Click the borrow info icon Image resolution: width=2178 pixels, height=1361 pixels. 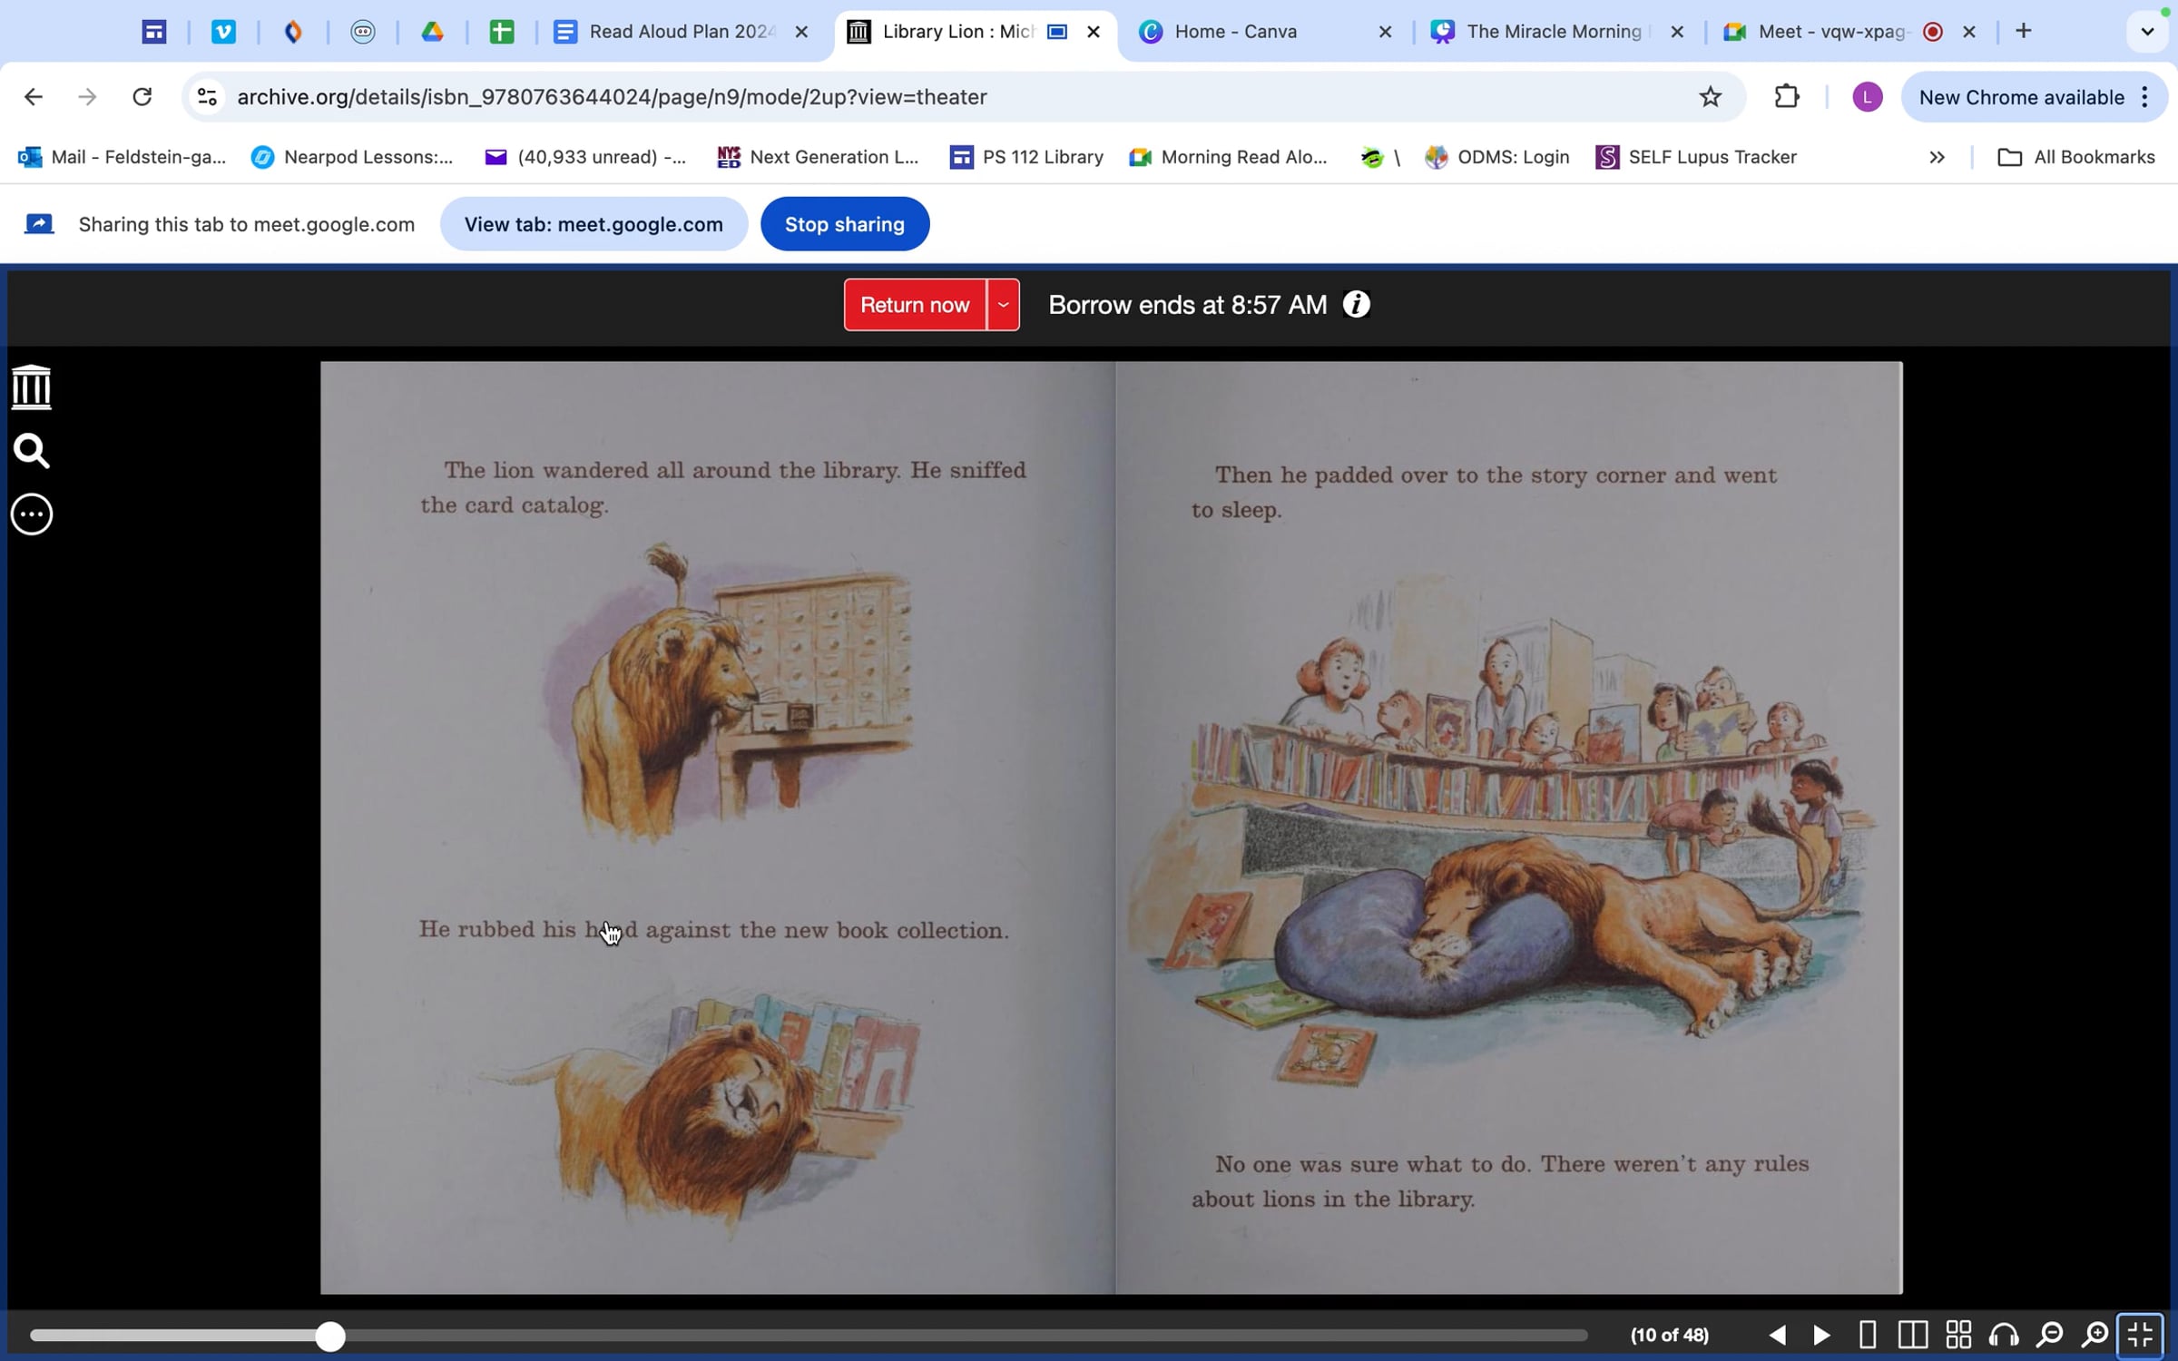(1357, 305)
